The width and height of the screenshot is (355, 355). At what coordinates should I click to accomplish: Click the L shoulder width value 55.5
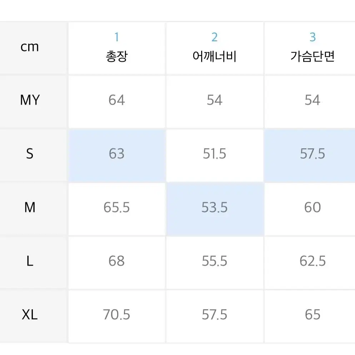(x=214, y=261)
